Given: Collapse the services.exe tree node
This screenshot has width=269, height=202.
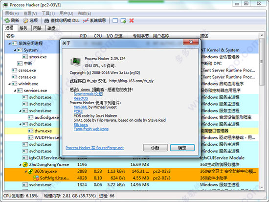Looking at the screenshot, I should pyautogui.click(x=15, y=90).
